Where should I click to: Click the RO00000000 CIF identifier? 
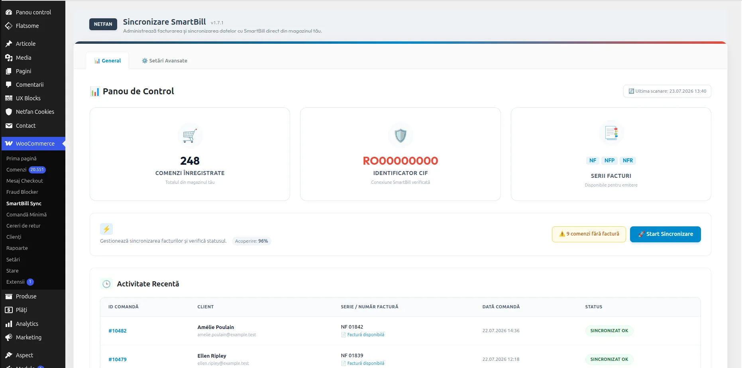tap(400, 161)
